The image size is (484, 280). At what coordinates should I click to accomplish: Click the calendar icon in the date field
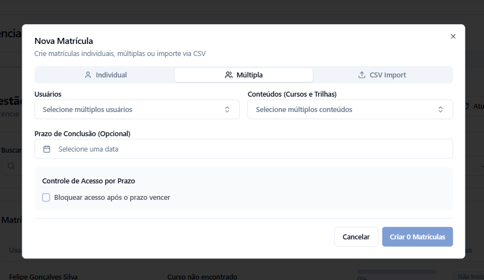[x=47, y=149]
